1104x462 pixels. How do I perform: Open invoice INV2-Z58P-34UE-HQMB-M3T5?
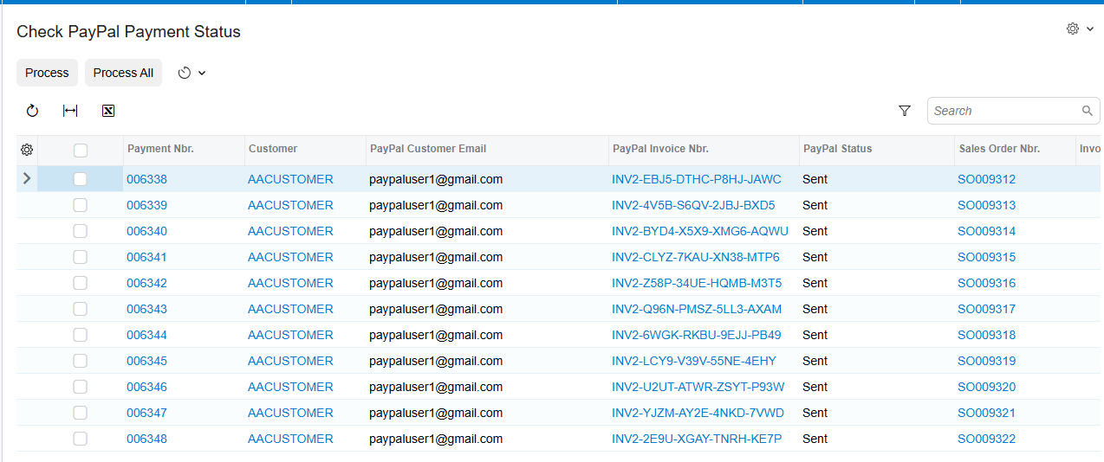[697, 283]
